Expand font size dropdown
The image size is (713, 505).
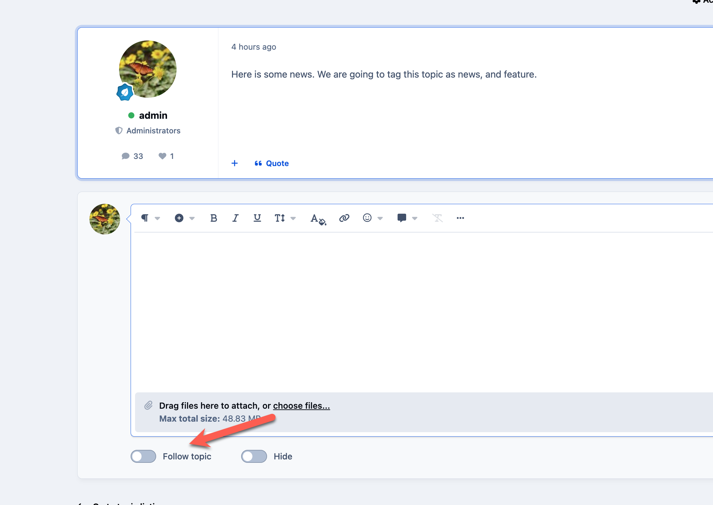pyautogui.click(x=285, y=218)
